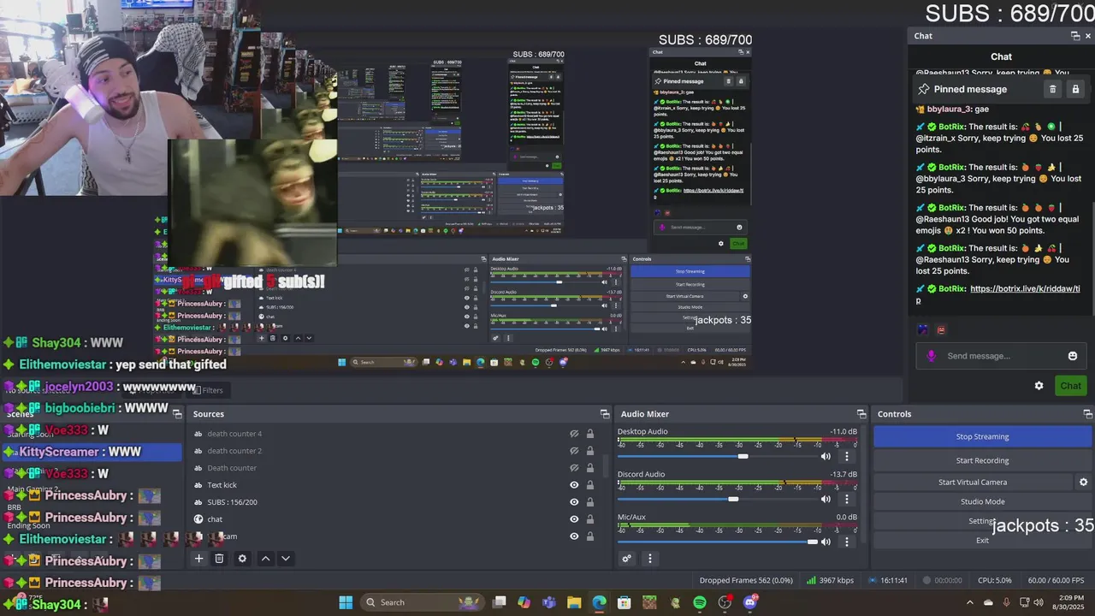Click the pin icon beside Pinned message
This screenshot has height=616, width=1095.
tap(924, 89)
